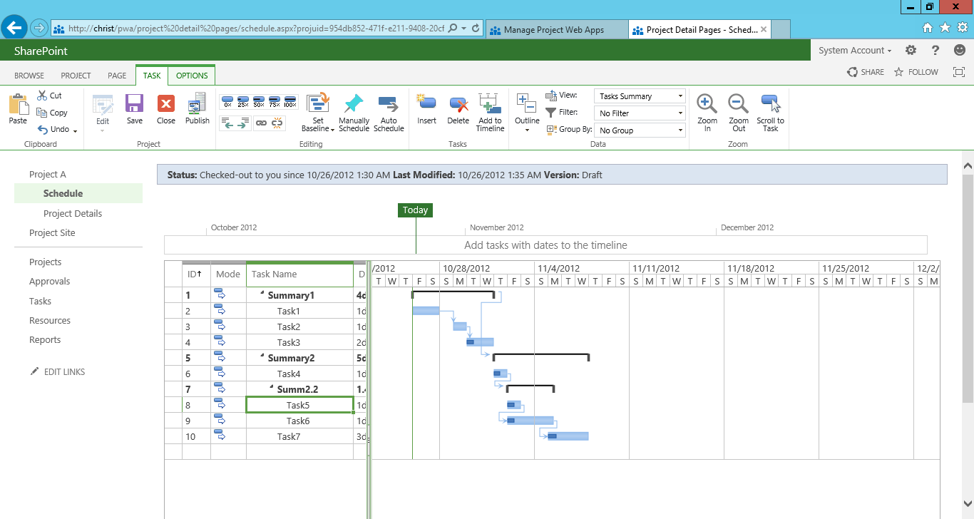This screenshot has width=974, height=519.
Task: Close the project using the red X icon
Action: (x=165, y=104)
